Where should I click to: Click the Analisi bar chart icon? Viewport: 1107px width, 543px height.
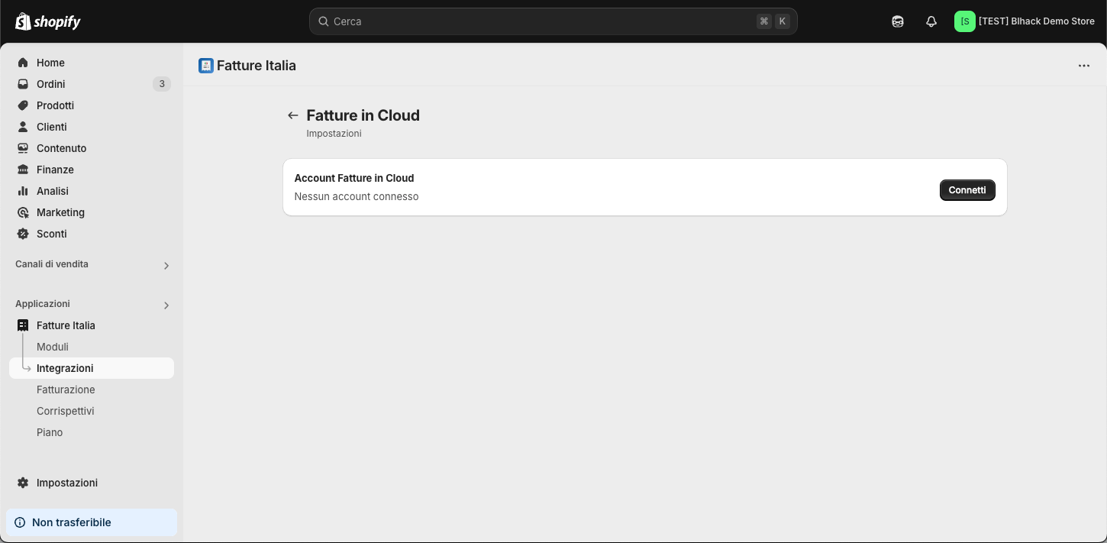(23, 191)
